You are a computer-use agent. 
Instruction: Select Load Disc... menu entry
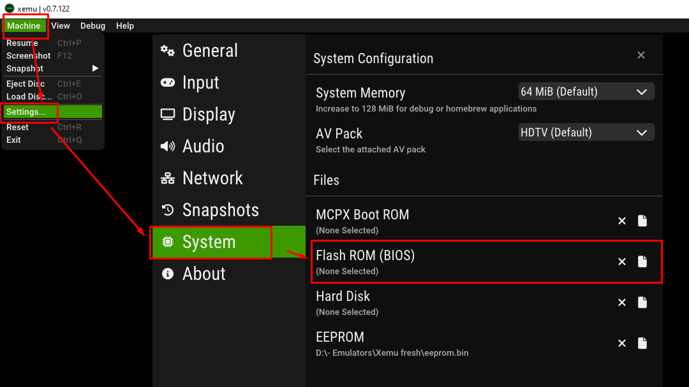coord(53,97)
